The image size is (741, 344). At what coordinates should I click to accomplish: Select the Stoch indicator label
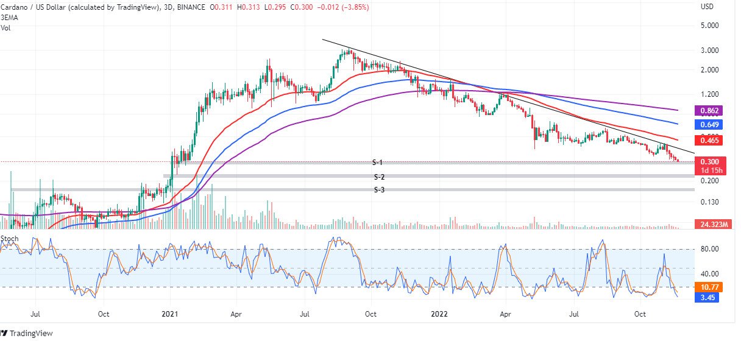(x=10, y=239)
